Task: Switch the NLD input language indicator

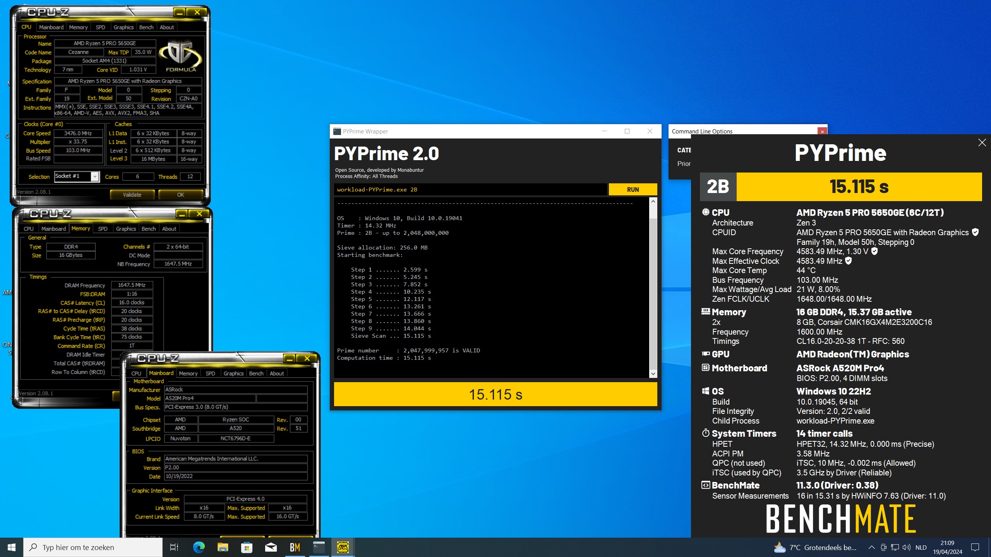Action: pos(921,547)
